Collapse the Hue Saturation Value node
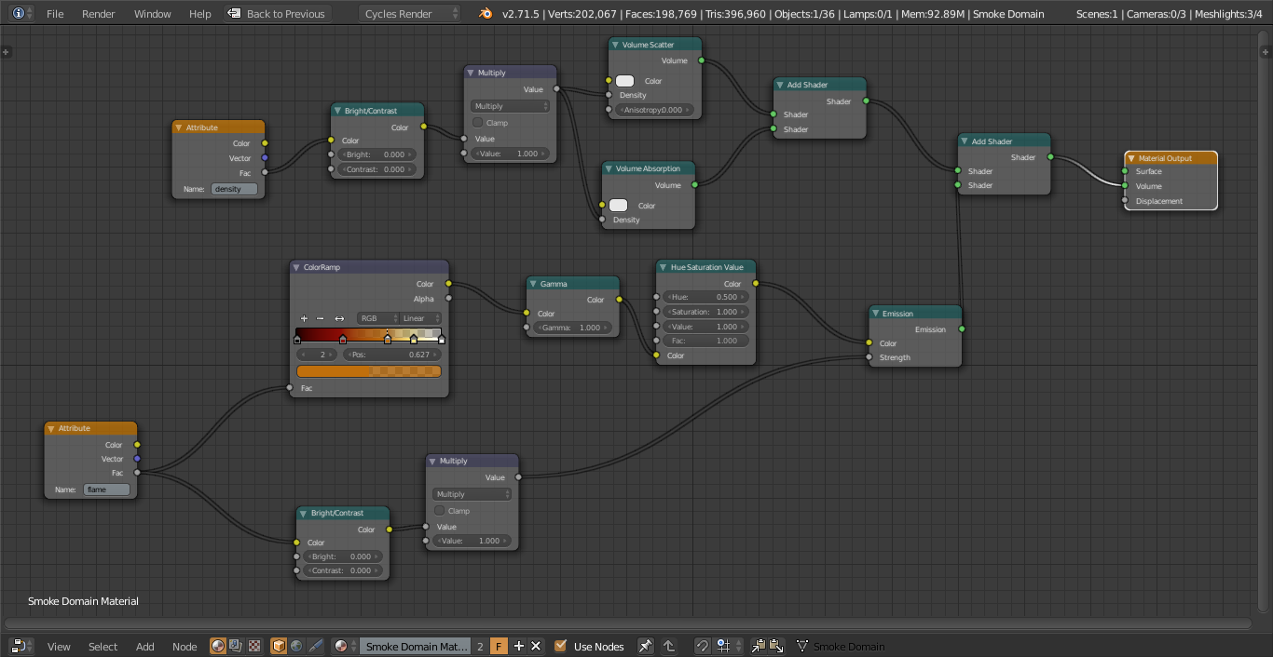This screenshot has height=657, width=1273. [664, 267]
